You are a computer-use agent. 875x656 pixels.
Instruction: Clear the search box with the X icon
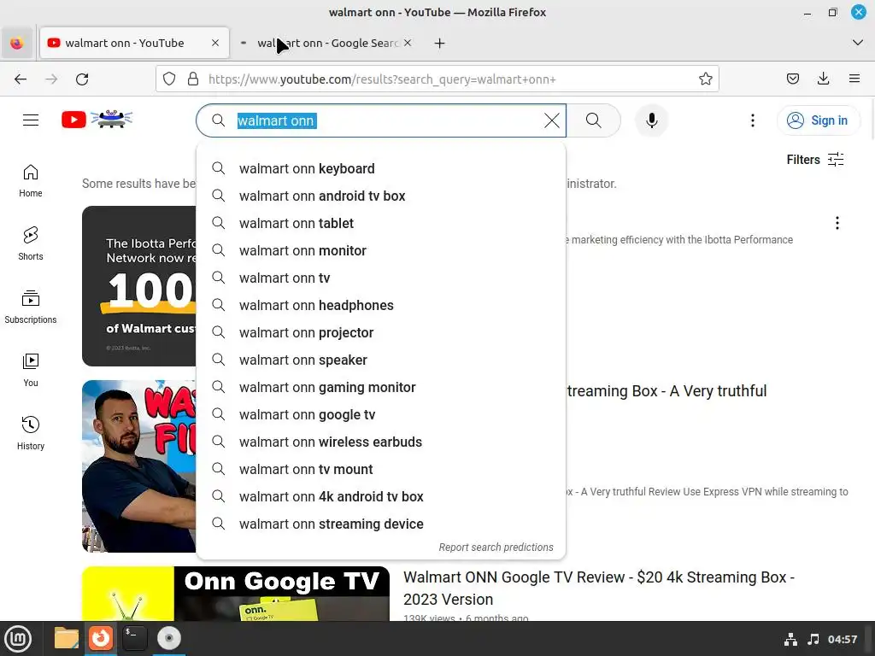click(551, 120)
